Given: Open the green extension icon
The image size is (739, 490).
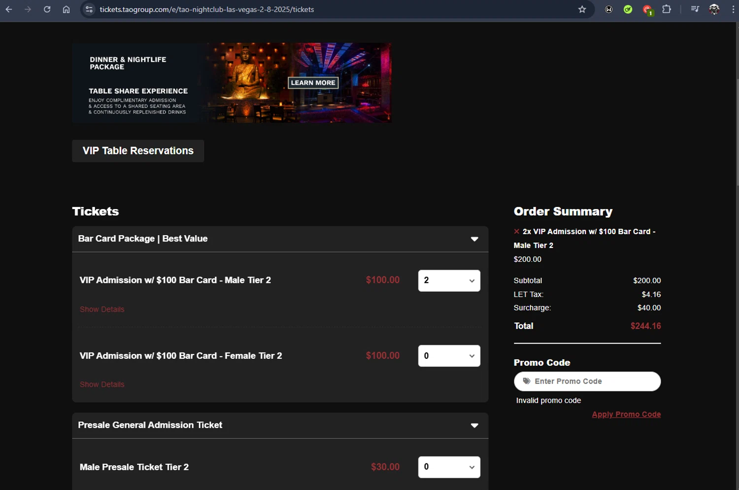Looking at the screenshot, I should [628, 9].
